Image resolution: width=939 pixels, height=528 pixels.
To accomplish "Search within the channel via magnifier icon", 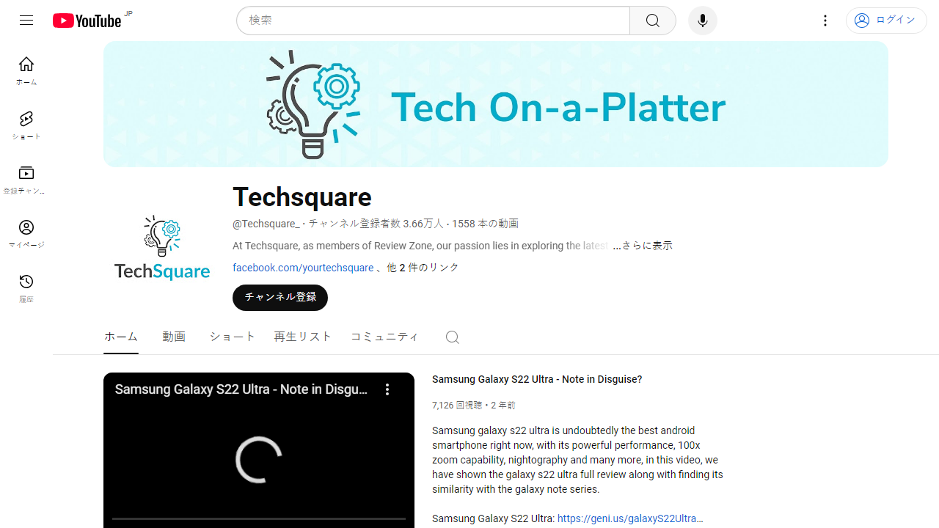I will pos(453,337).
